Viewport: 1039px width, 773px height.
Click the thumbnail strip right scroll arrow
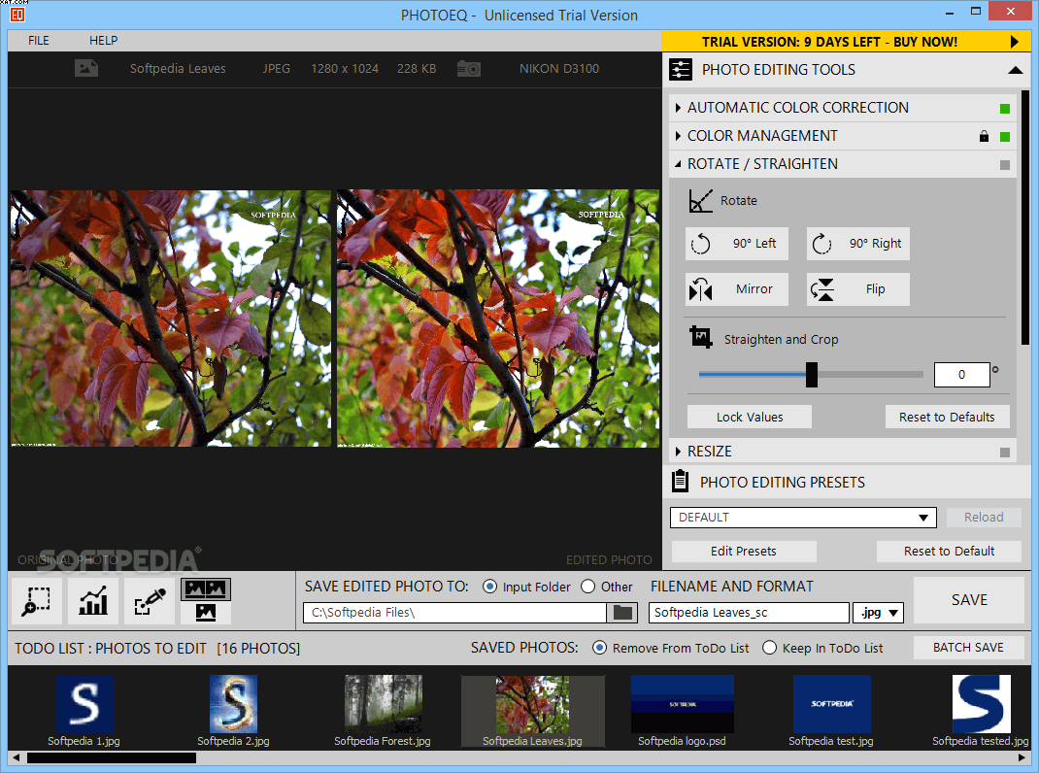(x=1022, y=757)
